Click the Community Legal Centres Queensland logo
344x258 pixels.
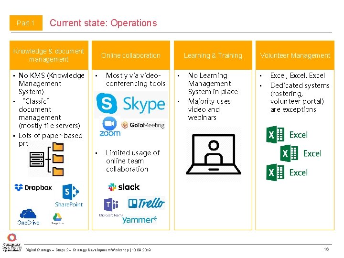pos(12,242)
